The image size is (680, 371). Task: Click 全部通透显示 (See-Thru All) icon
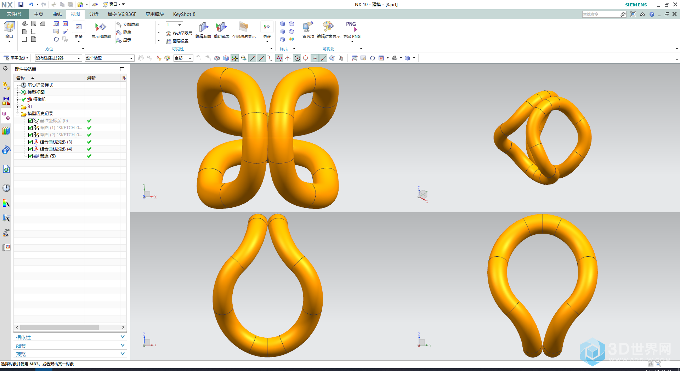(x=244, y=27)
